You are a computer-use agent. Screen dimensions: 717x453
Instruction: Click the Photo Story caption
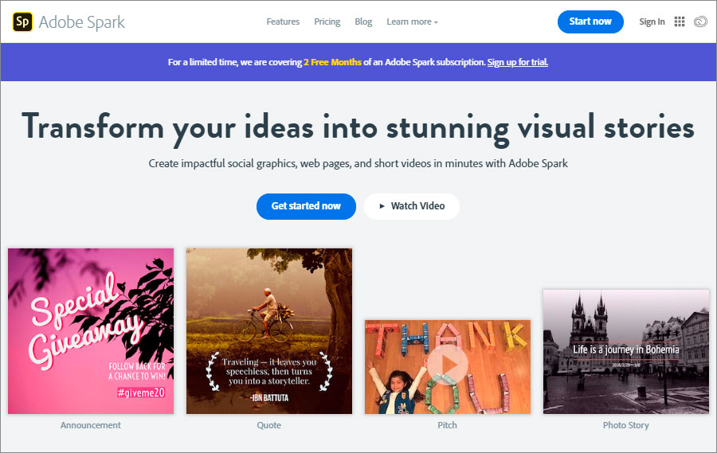point(626,425)
